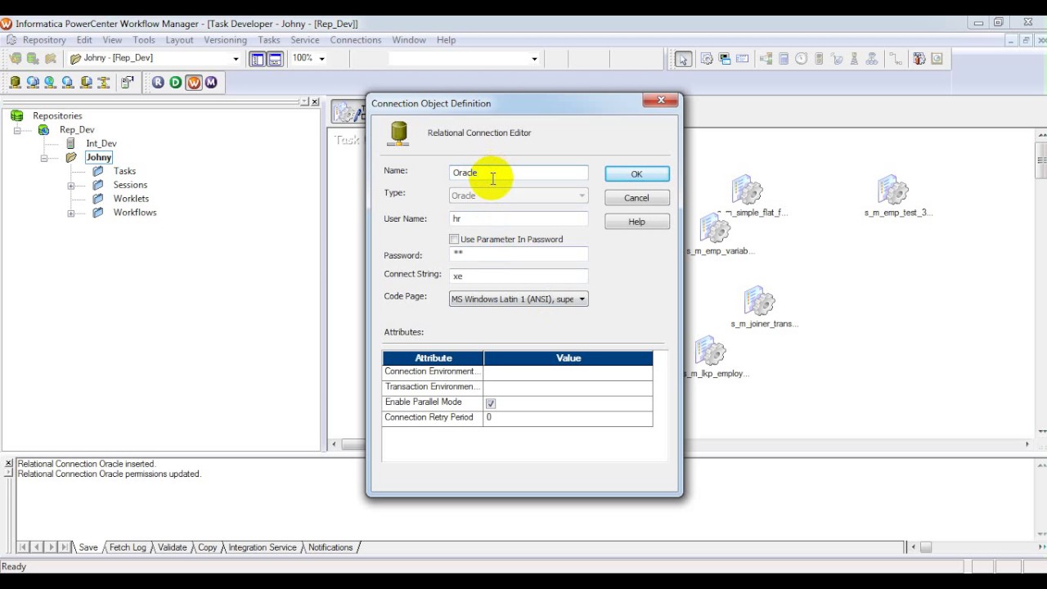Open the Johny - [Rep_Dev] folder dropdown
The image size is (1047, 589).
point(236,59)
